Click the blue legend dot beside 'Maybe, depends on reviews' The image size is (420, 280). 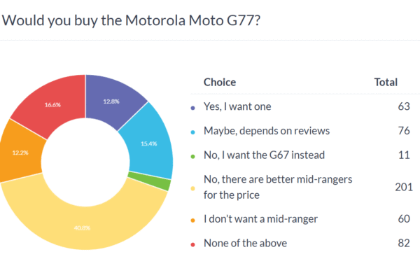[x=193, y=131]
